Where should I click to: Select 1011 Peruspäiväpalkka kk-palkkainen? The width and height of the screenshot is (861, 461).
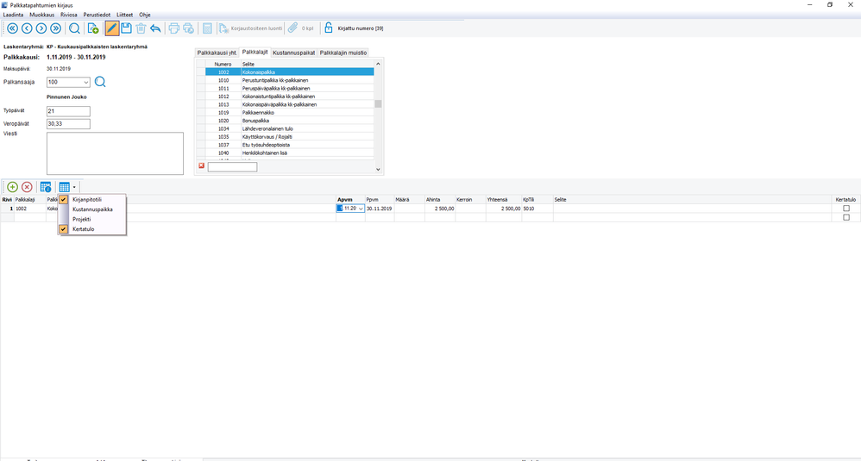[289, 88]
